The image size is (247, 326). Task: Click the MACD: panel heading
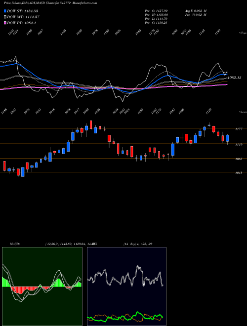(14, 244)
